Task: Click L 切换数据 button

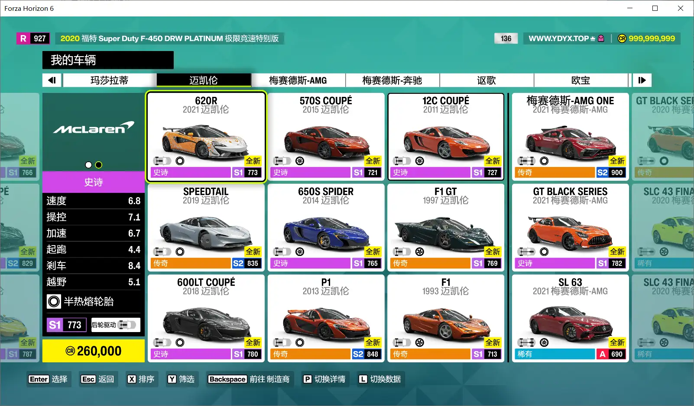Action: (380, 379)
